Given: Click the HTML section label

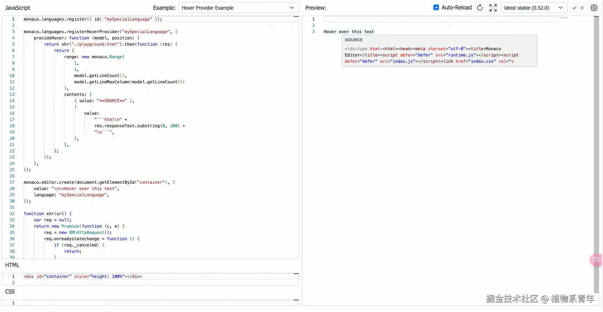Looking at the screenshot, I should pyautogui.click(x=12, y=265).
